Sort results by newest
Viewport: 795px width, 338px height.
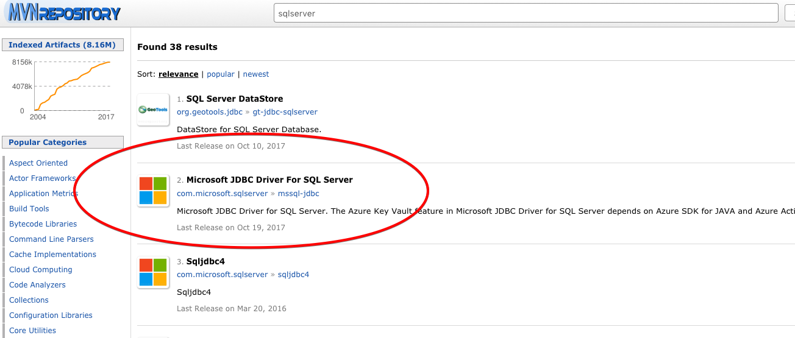(x=256, y=74)
